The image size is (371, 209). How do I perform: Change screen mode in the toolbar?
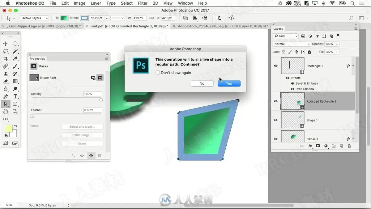[15, 143]
